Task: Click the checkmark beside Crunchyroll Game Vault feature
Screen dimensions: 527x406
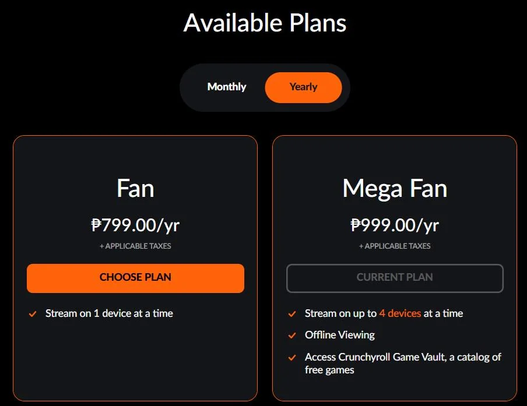Action: [x=292, y=357]
